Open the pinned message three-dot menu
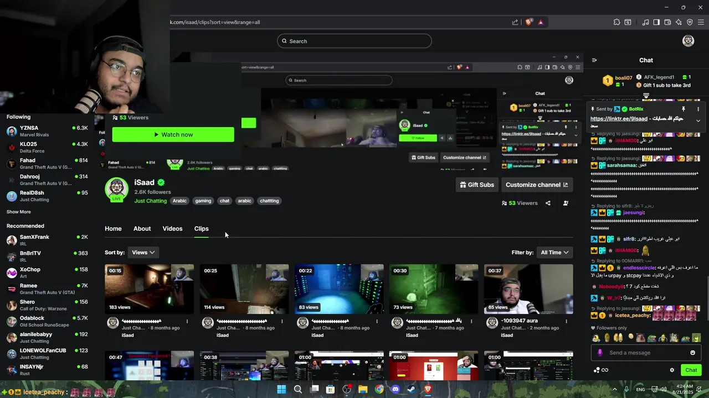The image size is (709, 398). (698, 109)
